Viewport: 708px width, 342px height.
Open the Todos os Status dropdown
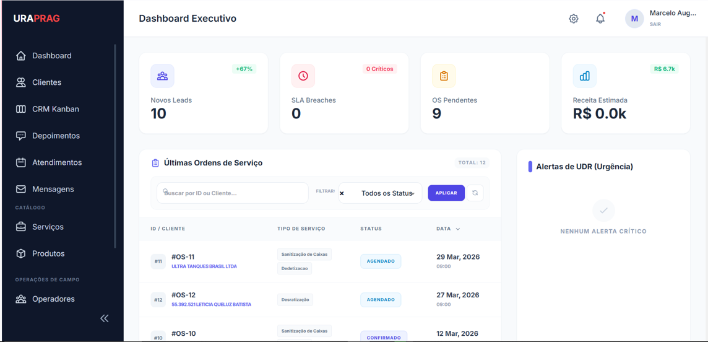click(x=380, y=193)
